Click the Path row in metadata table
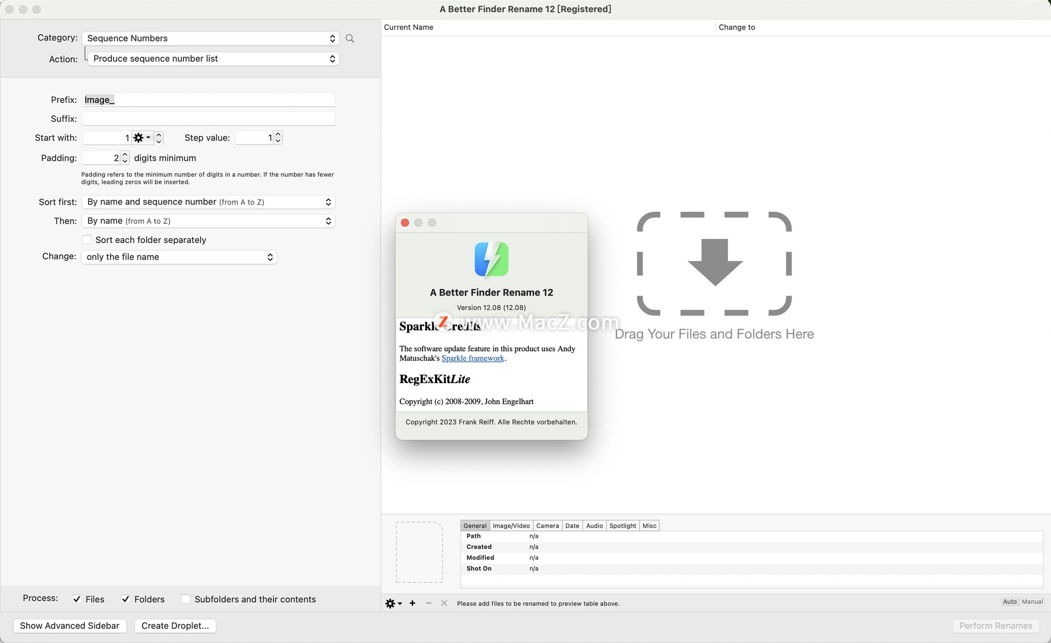Image resolution: width=1051 pixels, height=643 pixels. [x=752, y=536]
